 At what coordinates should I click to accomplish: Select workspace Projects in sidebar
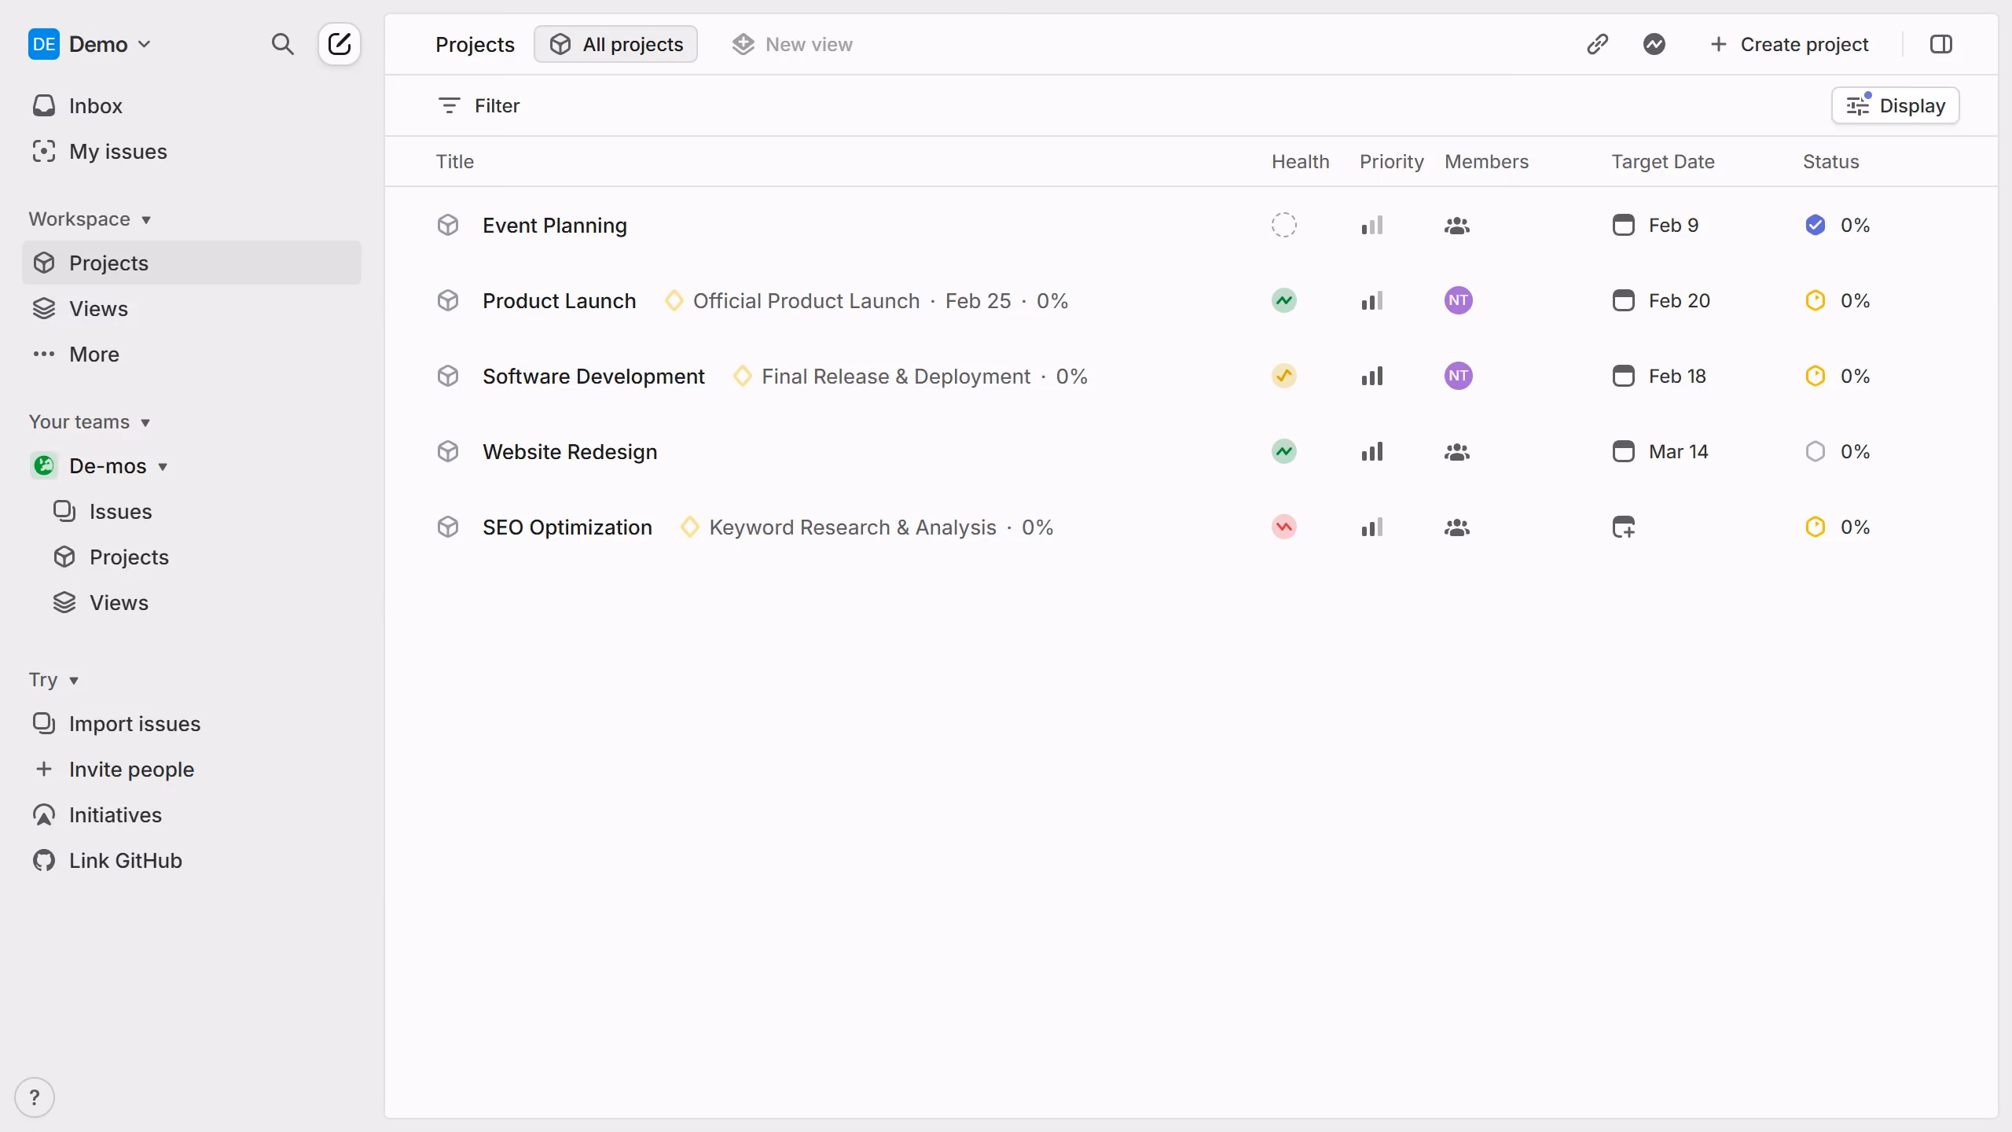click(192, 263)
